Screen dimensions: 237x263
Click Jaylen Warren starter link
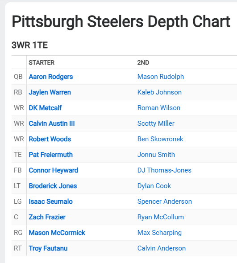50,92
